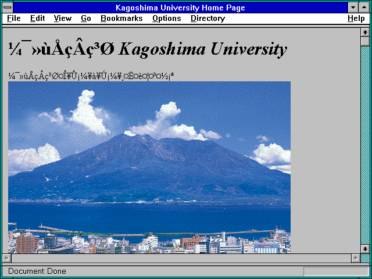The height and width of the screenshot is (279, 372).
Task: Open the Edit menu
Action: click(x=37, y=19)
